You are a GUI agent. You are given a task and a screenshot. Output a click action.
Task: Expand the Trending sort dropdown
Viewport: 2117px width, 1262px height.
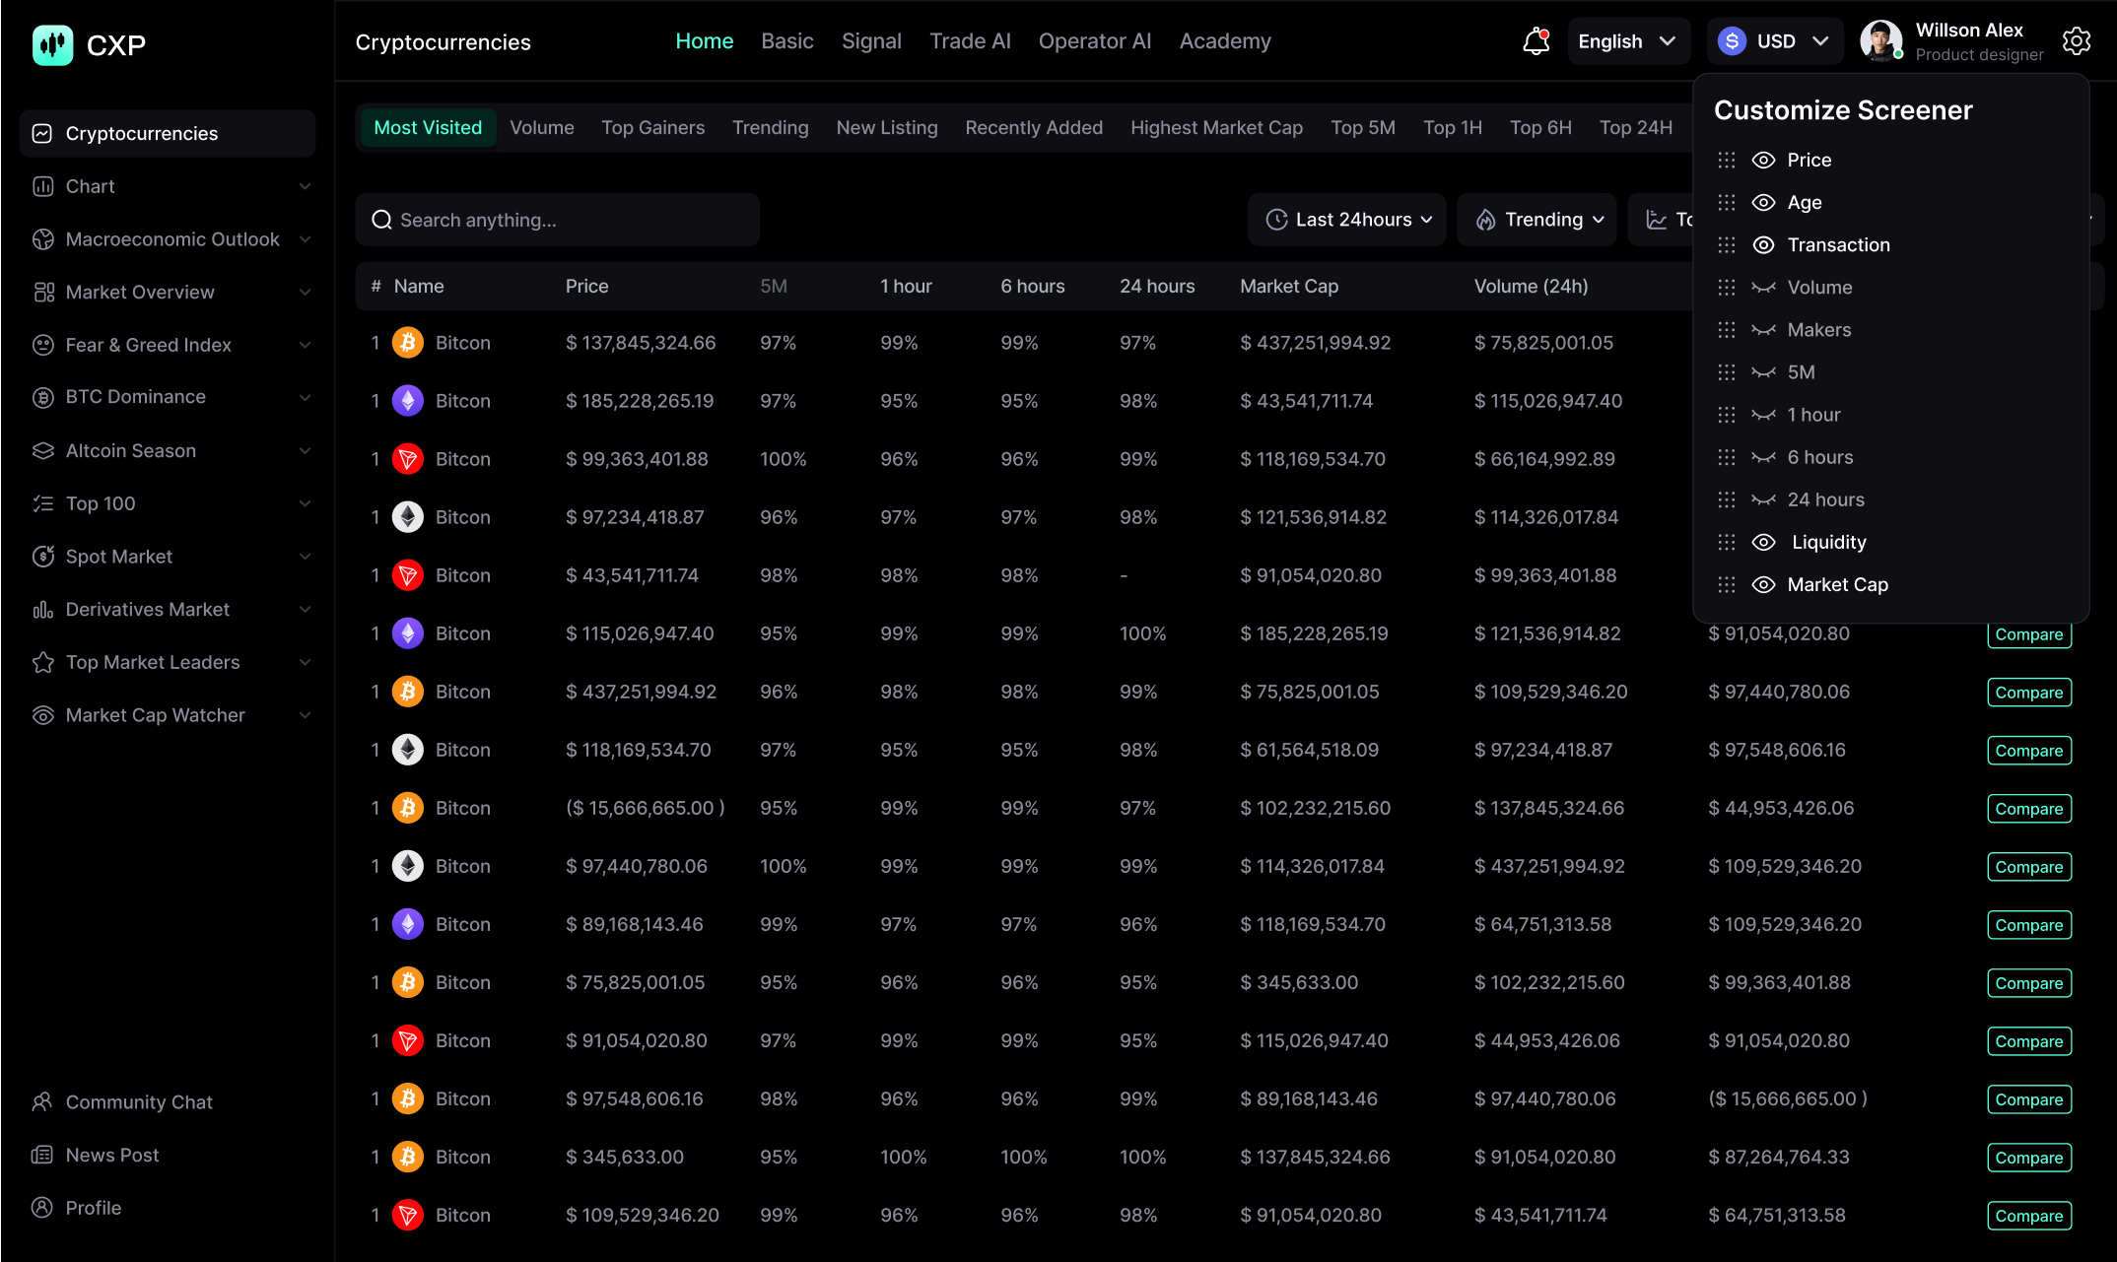pos(1537,219)
